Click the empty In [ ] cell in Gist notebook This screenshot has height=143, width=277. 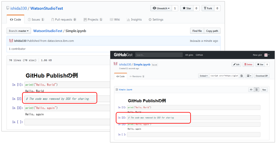pyautogui.click(x=193, y=135)
